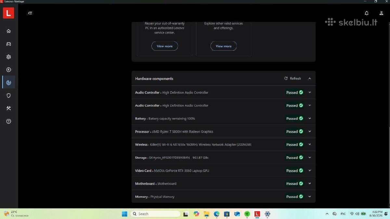
Task: Click Passed status for Battery
Action: [x=294, y=119]
